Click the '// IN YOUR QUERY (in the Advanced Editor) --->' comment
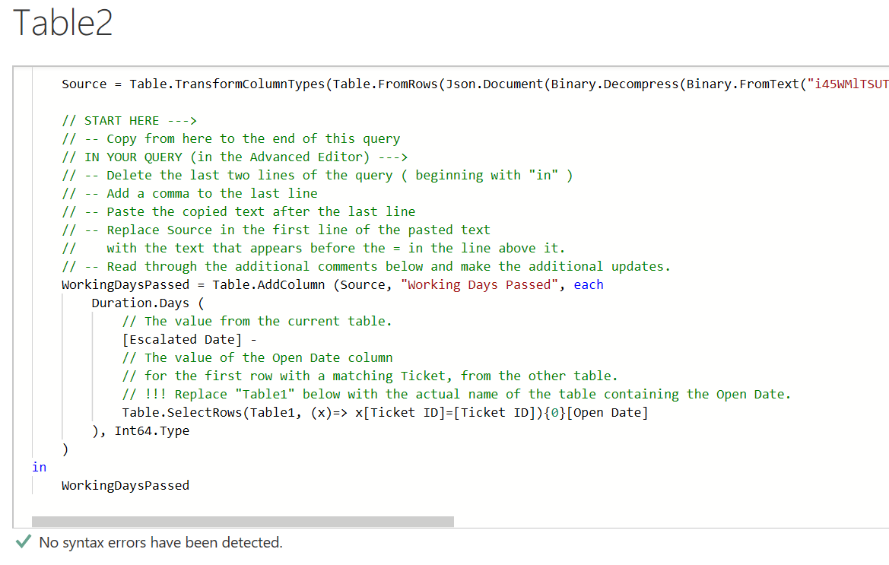889x565 pixels. coord(235,157)
